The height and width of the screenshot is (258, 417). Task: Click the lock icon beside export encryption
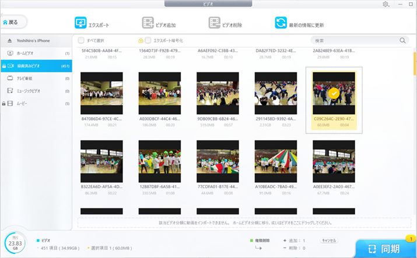[141, 41]
